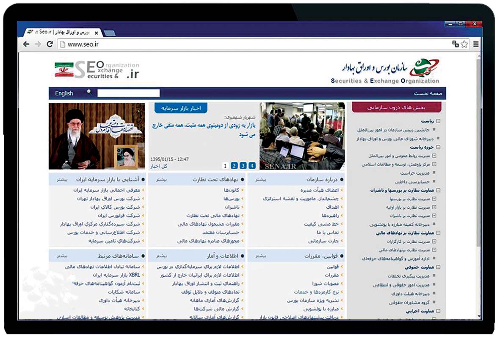This screenshot has height=339, width=500.
Task: Click the site search input field
Action: coord(128,93)
